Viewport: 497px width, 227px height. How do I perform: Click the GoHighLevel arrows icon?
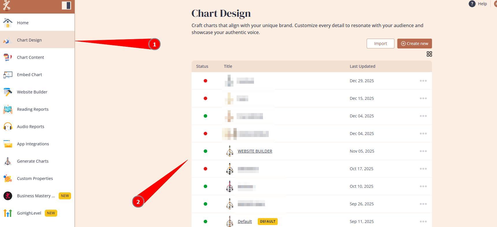click(8, 213)
